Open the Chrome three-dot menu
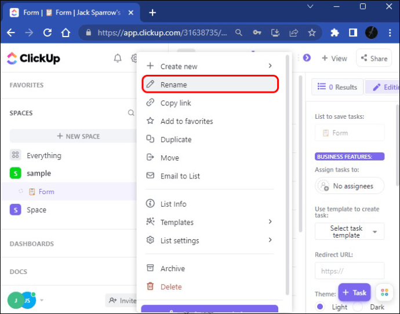400x314 pixels. point(390,32)
